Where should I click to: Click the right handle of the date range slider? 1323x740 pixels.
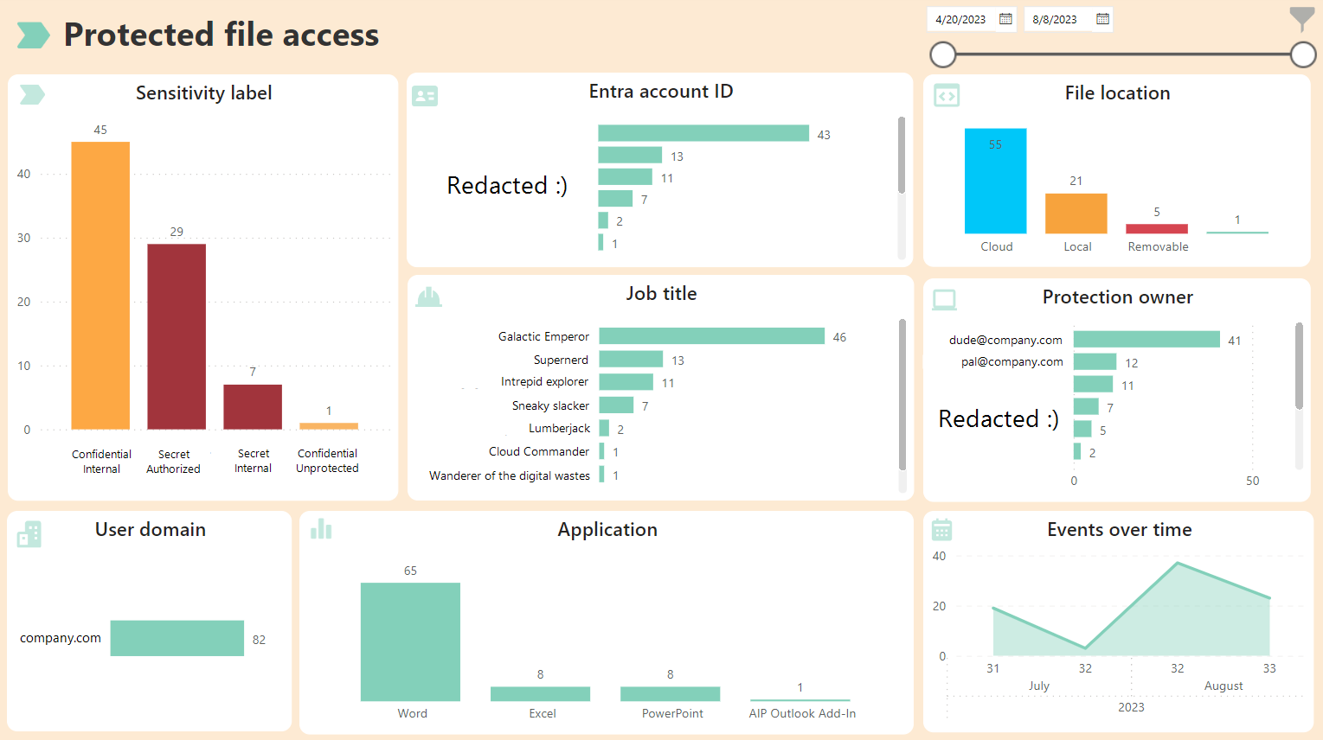click(x=1303, y=54)
